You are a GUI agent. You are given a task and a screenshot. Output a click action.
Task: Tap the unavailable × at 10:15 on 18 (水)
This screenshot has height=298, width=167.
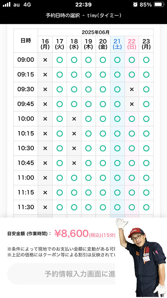click(x=74, y=134)
